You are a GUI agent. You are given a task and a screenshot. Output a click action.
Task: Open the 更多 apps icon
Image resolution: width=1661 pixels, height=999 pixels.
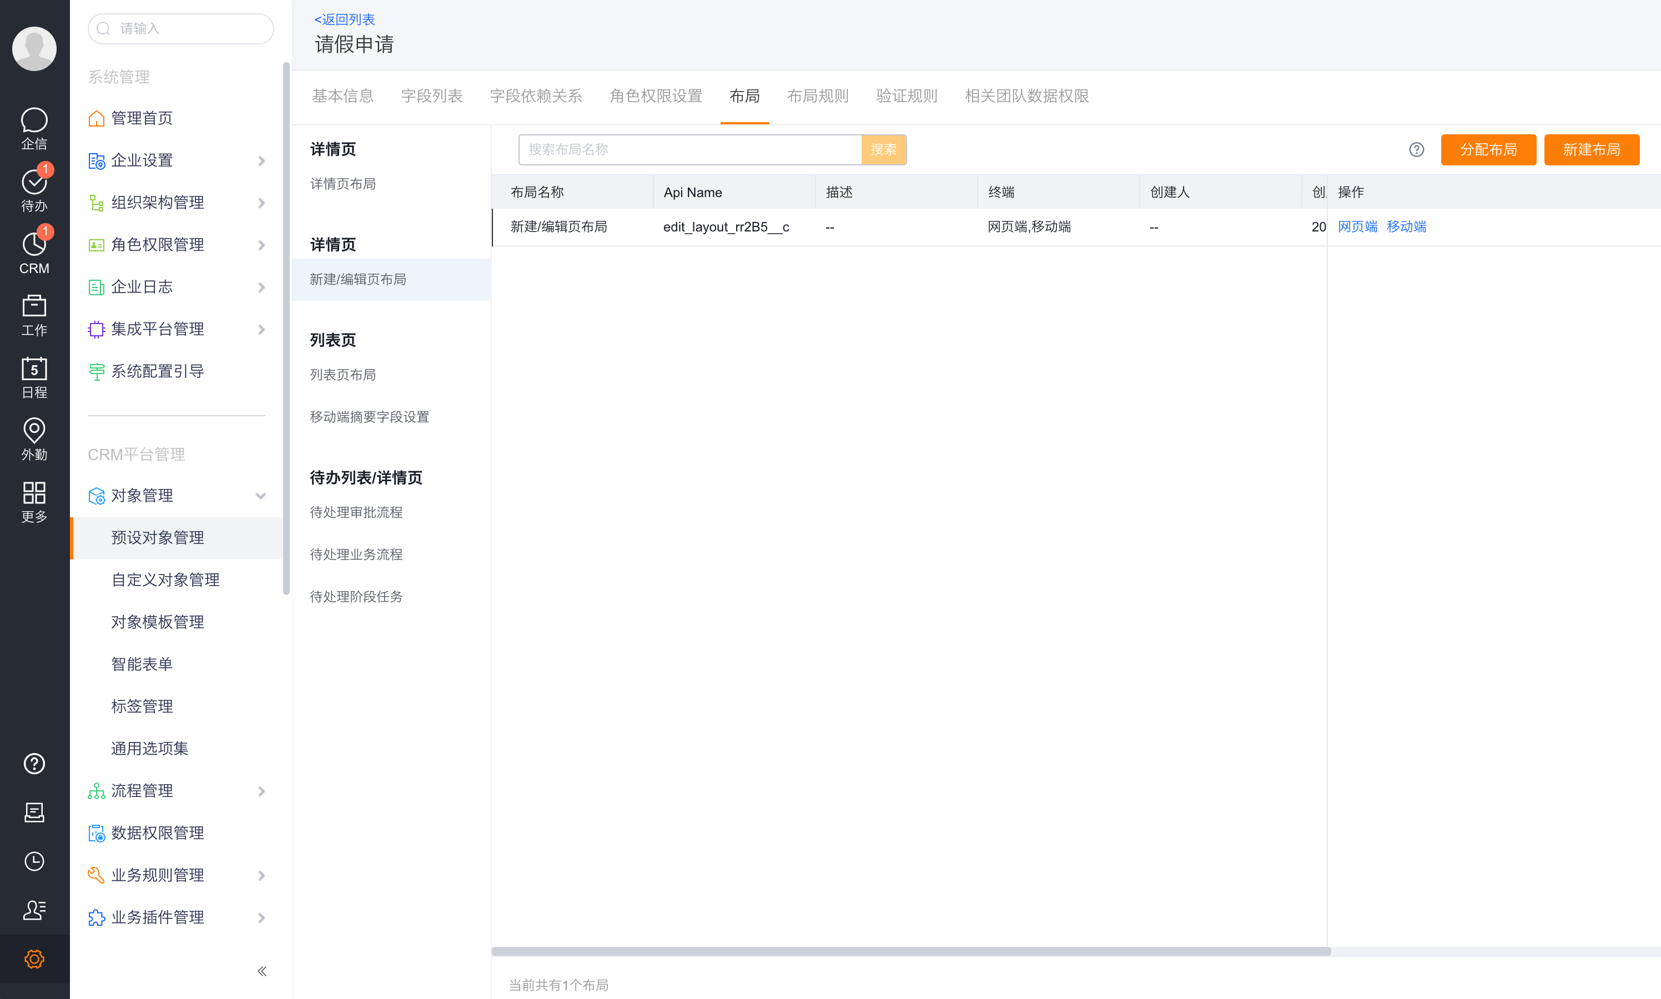coord(34,501)
